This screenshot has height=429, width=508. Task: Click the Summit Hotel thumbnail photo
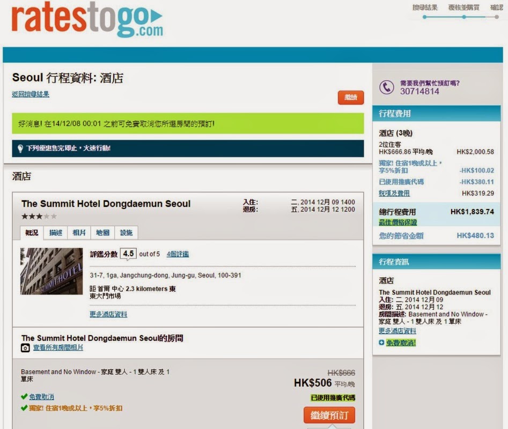click(x=51, y=271)
